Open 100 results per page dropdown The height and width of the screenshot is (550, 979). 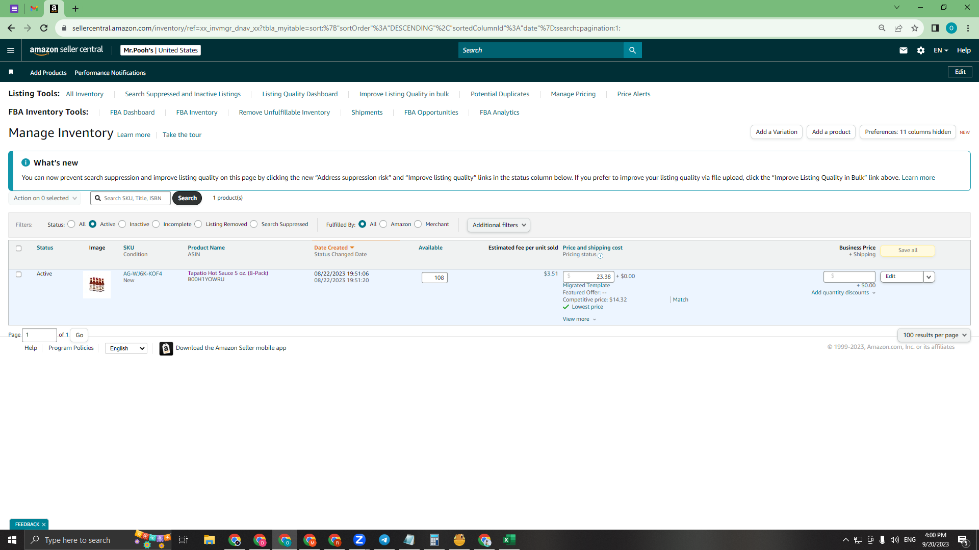[934, 335]
